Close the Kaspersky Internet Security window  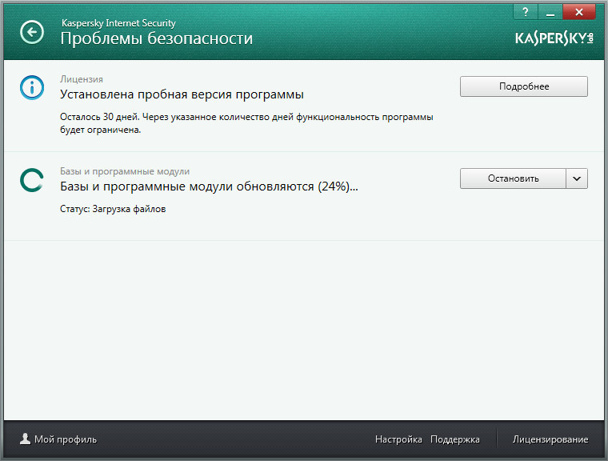pyautogui.click(x=582, y=11)
